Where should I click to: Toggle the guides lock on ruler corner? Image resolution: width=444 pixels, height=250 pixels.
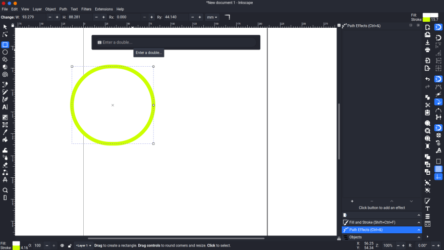point(13,26)
